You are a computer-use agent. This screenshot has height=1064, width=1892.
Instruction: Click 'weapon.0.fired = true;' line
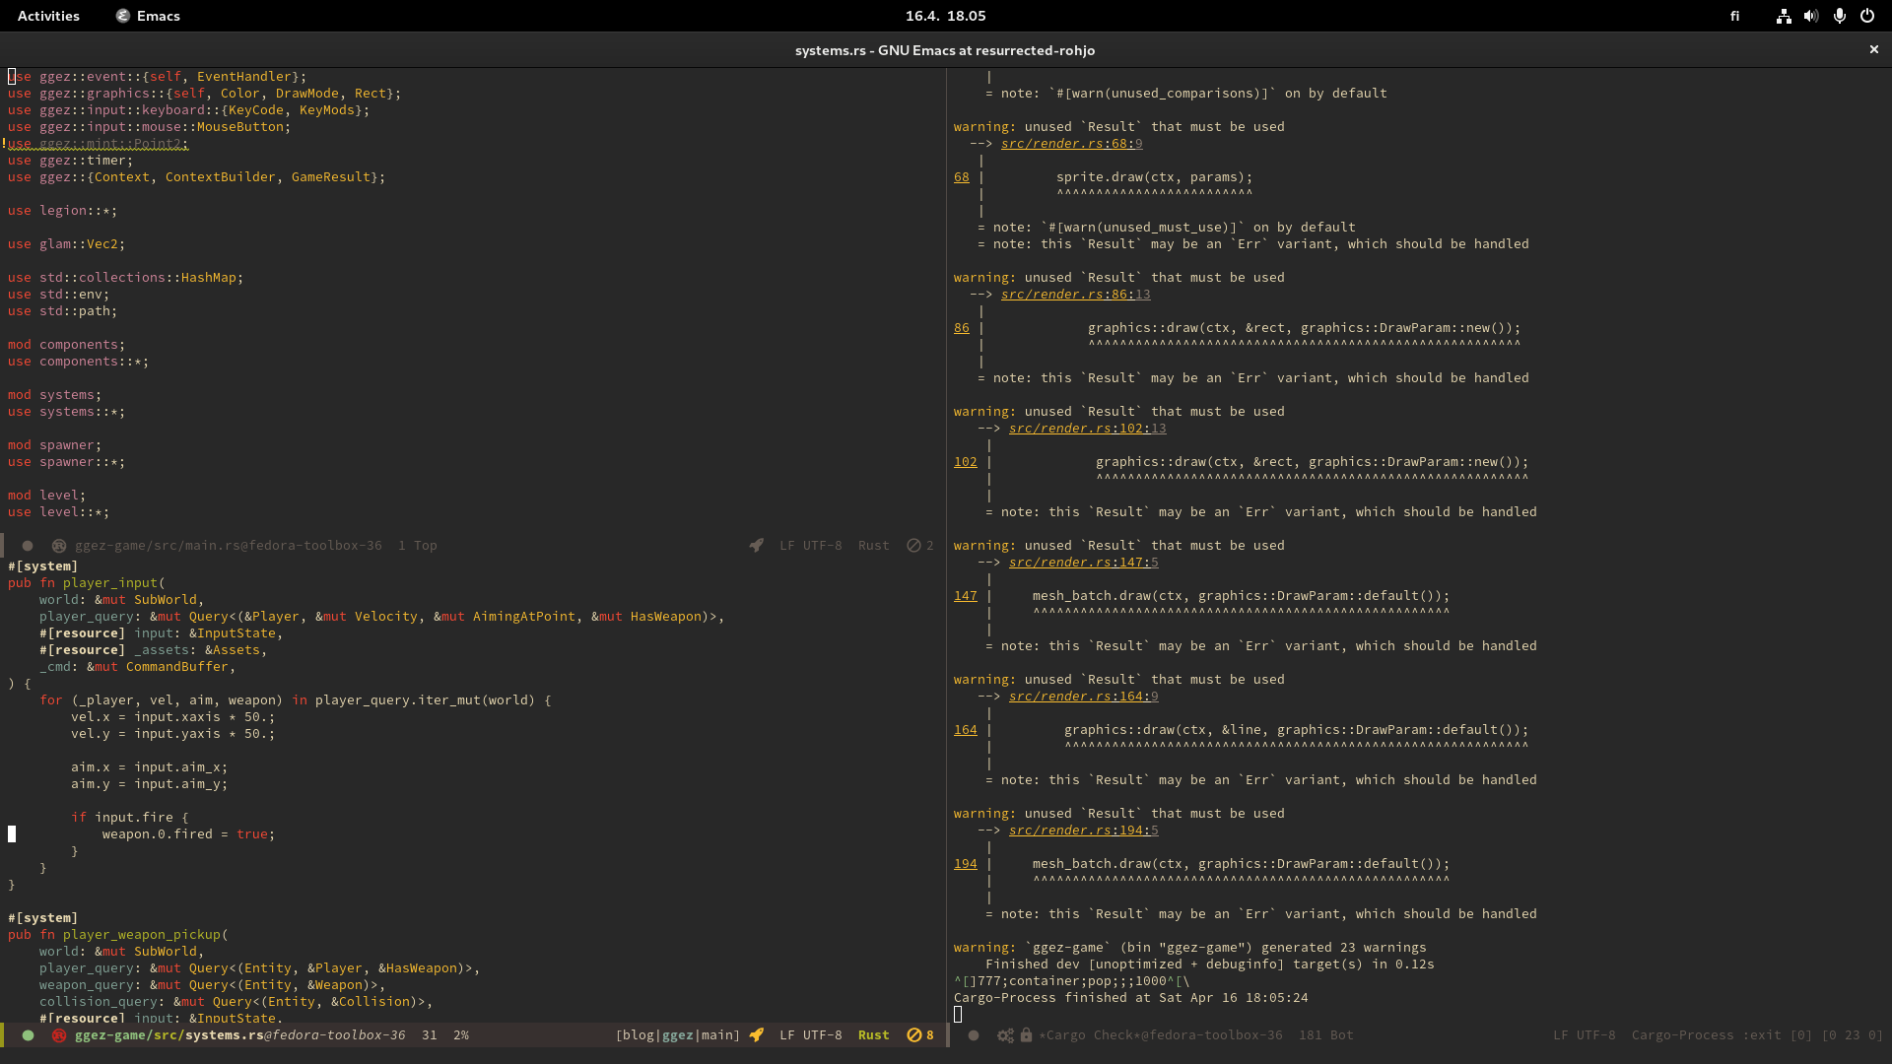click(x=189, y=834)
